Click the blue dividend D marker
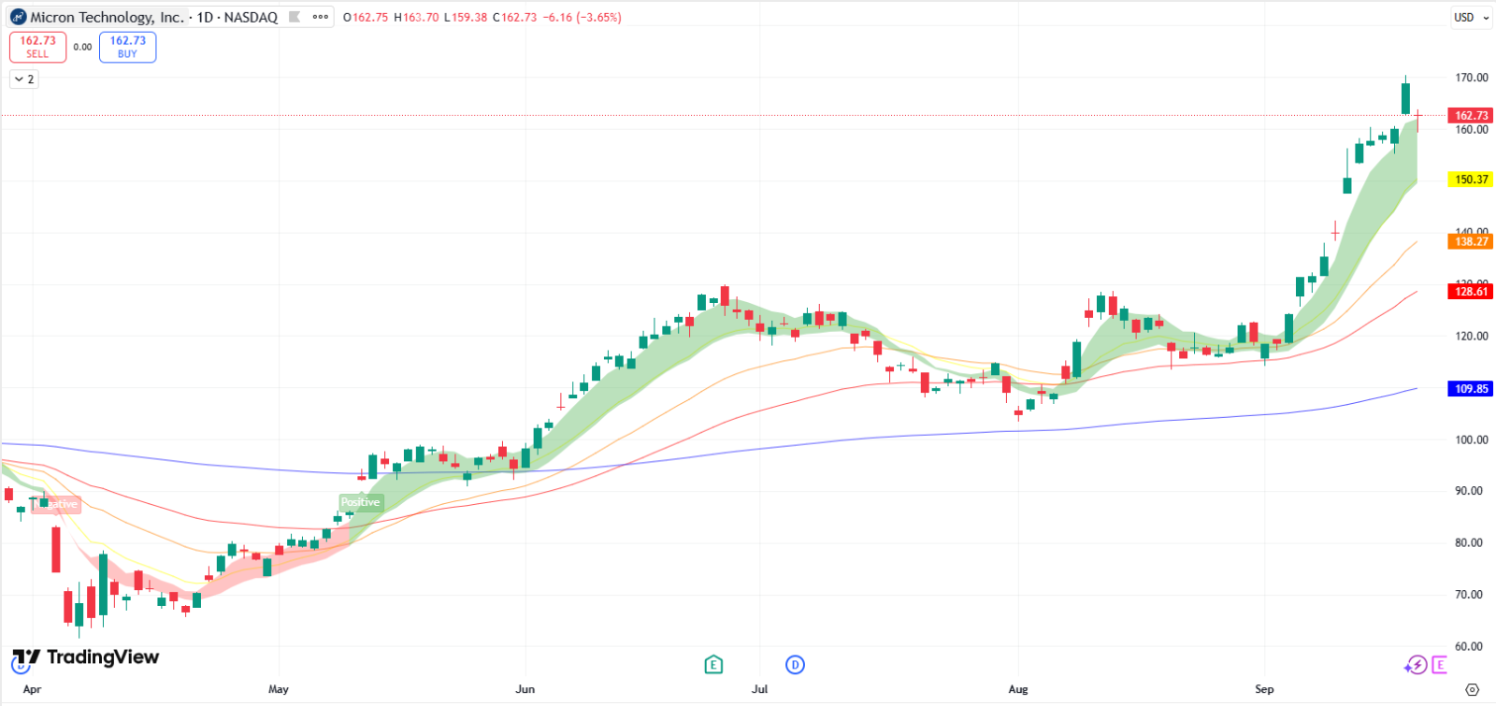Image resolution: width=1496 pixels, height=706 pixels. (x=795, y=665)
